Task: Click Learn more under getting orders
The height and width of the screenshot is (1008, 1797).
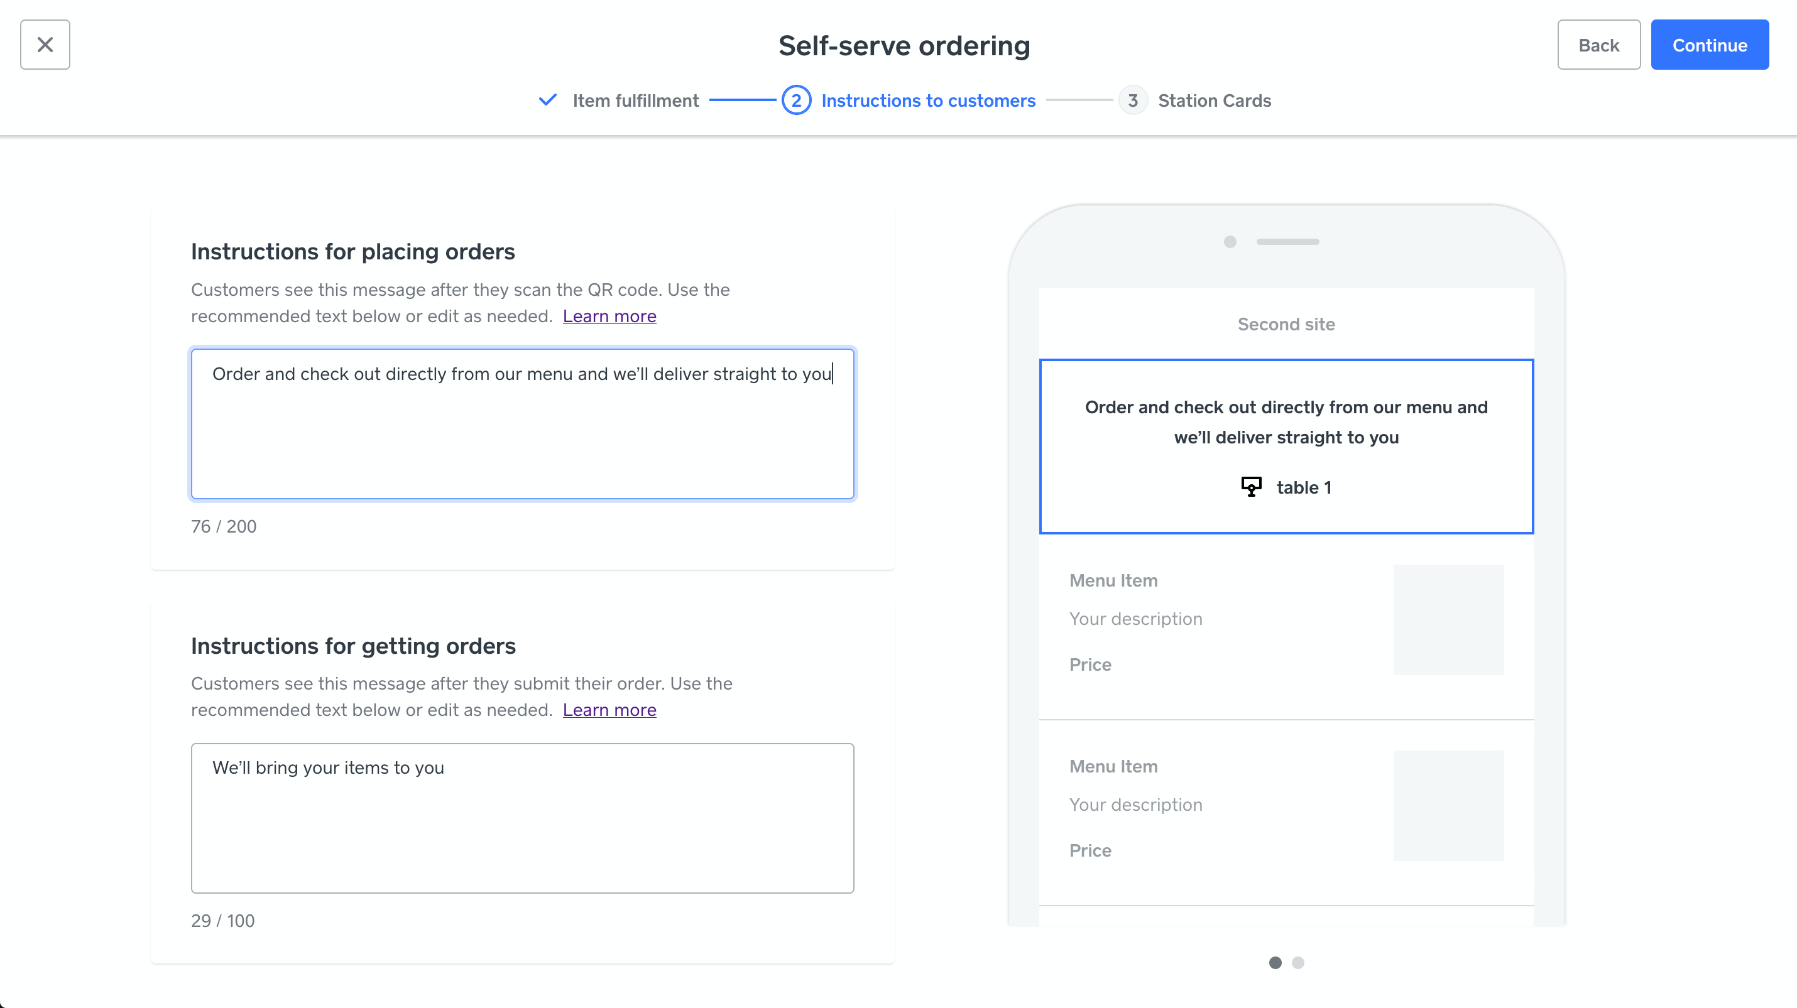Action: click(609, 710)
